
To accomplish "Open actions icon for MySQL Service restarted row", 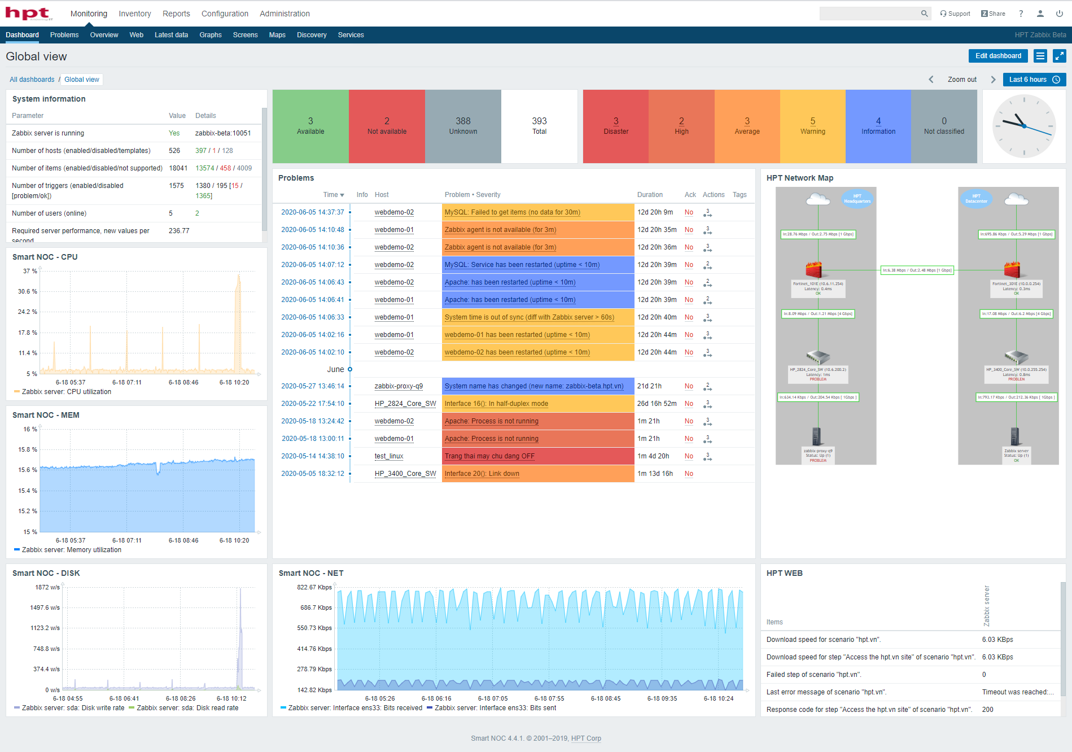I will (x=707, y=265).
